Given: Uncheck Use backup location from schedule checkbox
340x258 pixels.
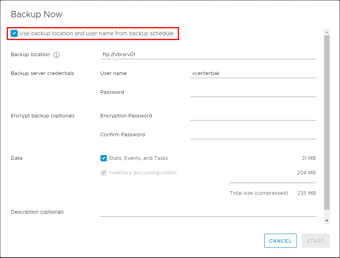Looking at the screenshot, I should coord(14,33).
